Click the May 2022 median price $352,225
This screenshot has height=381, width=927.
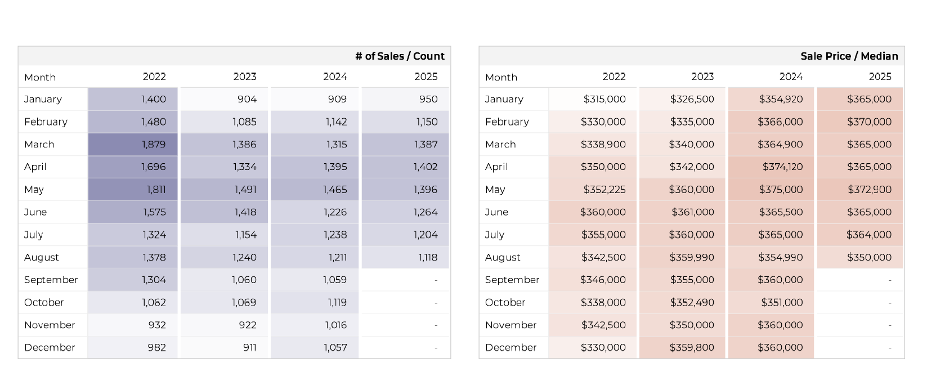tap(593, 190)
